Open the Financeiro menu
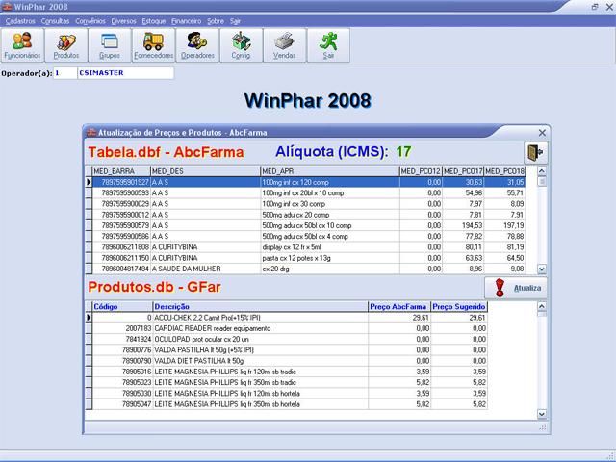This screenshot has width=616, height=462. (186, 21)
